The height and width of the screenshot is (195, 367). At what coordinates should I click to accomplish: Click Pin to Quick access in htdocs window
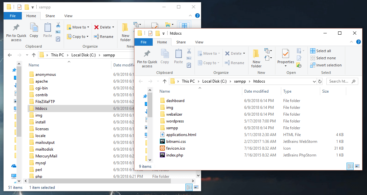pyautogui.click(x=147, y=59)
